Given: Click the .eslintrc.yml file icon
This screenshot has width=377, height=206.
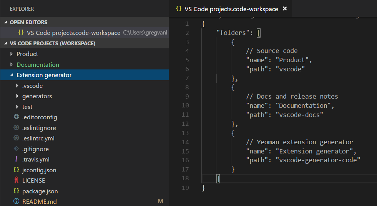Looking at the screenshot, I should [16, 138].
